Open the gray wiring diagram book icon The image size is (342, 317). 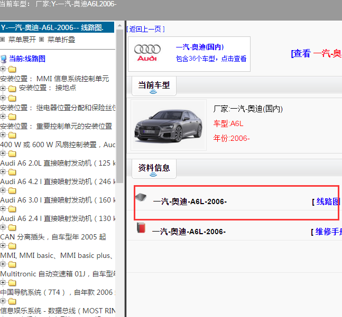[x=141, y=197]
